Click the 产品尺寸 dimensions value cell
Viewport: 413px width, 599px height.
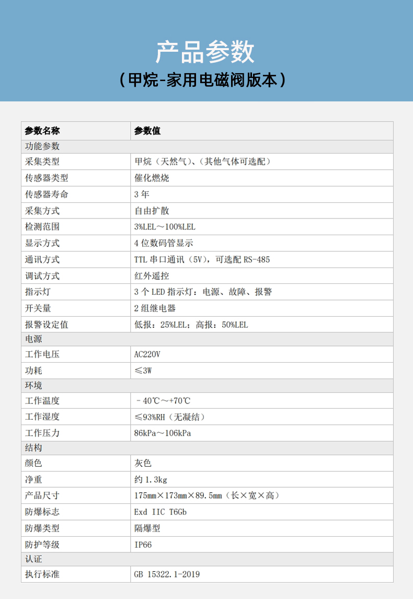(x=262, y=496)
